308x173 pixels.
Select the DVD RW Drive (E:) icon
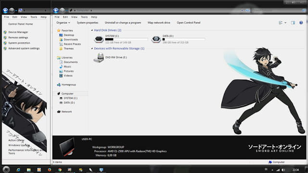pyautogui.click(x=99, y=58)
